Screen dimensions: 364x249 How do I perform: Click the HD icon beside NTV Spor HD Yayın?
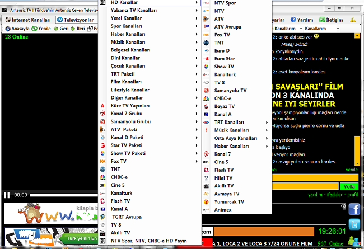tap(102, 241)
